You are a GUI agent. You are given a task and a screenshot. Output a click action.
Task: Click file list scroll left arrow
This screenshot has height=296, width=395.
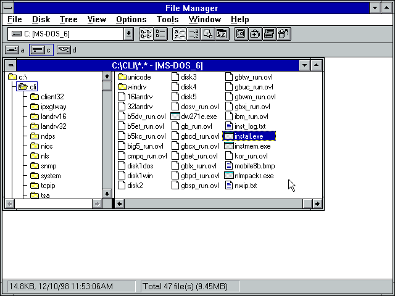pyautogui.click(x=120, y=203)
